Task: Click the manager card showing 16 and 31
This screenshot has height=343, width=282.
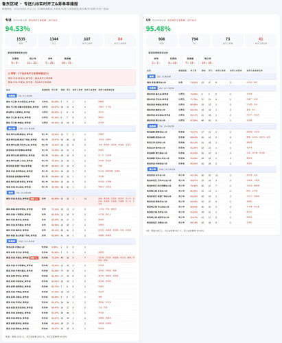Action: click(67, 60)
